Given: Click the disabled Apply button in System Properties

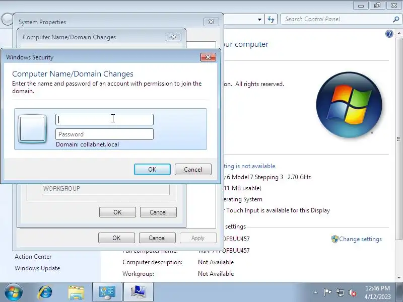Looking at the screenshot, I should point(198,238).
